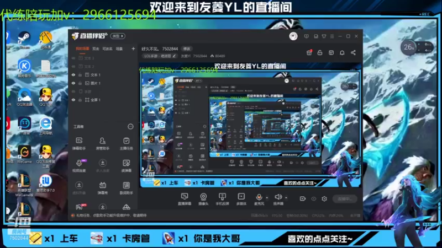Viewport: 442px width, 248px height.
Task: Mute the 扬声器 speaker
Action: (x=278, y=199)
